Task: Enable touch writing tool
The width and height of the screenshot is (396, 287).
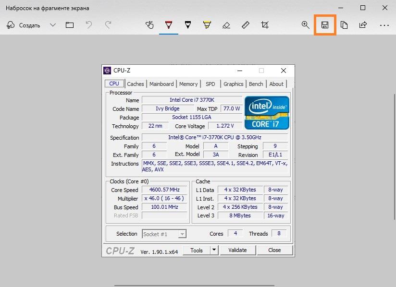Action: point(149,25)
